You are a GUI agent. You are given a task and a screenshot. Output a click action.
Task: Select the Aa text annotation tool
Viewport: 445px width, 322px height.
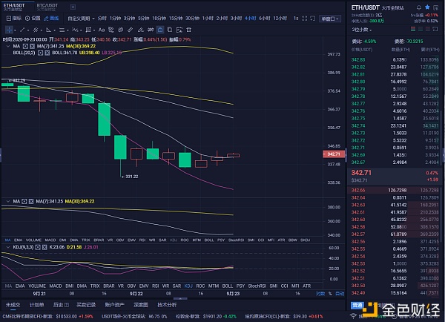click(102, 30)
